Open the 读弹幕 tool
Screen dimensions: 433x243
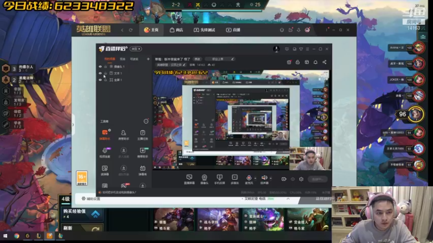(104, 170)
